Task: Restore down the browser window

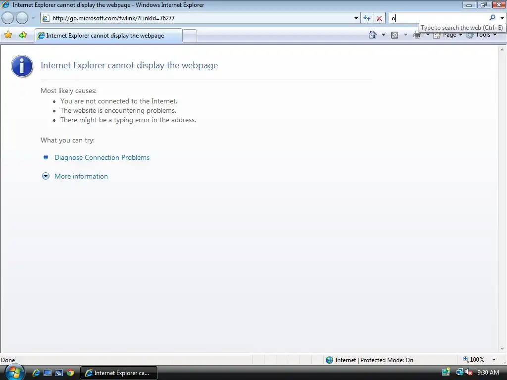Action: tap(483, 5)
